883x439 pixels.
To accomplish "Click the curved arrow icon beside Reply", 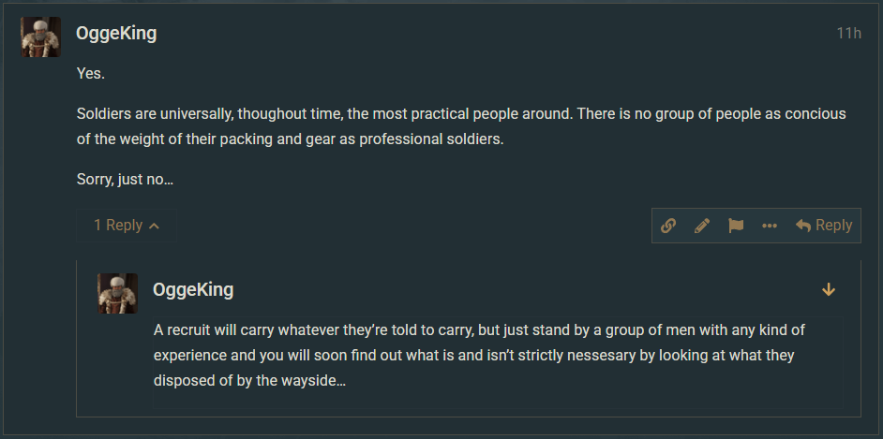I will tap(803, 226).
